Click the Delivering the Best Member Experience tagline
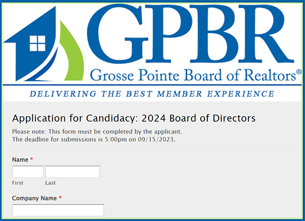The width and height of the screenshot is (305, 221). click(x=152, y=94)
